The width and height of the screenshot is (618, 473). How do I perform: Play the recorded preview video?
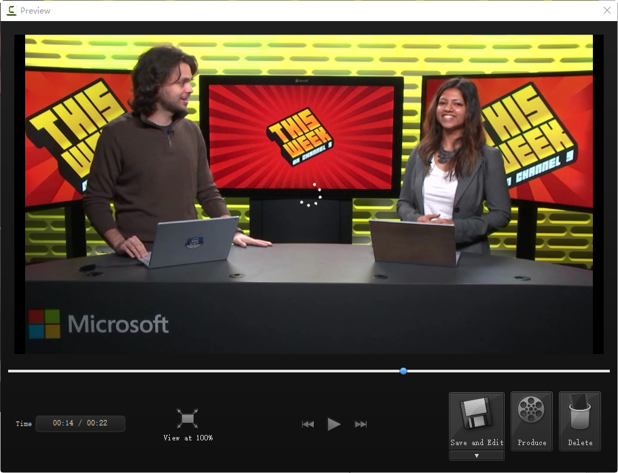coord(334,424)
